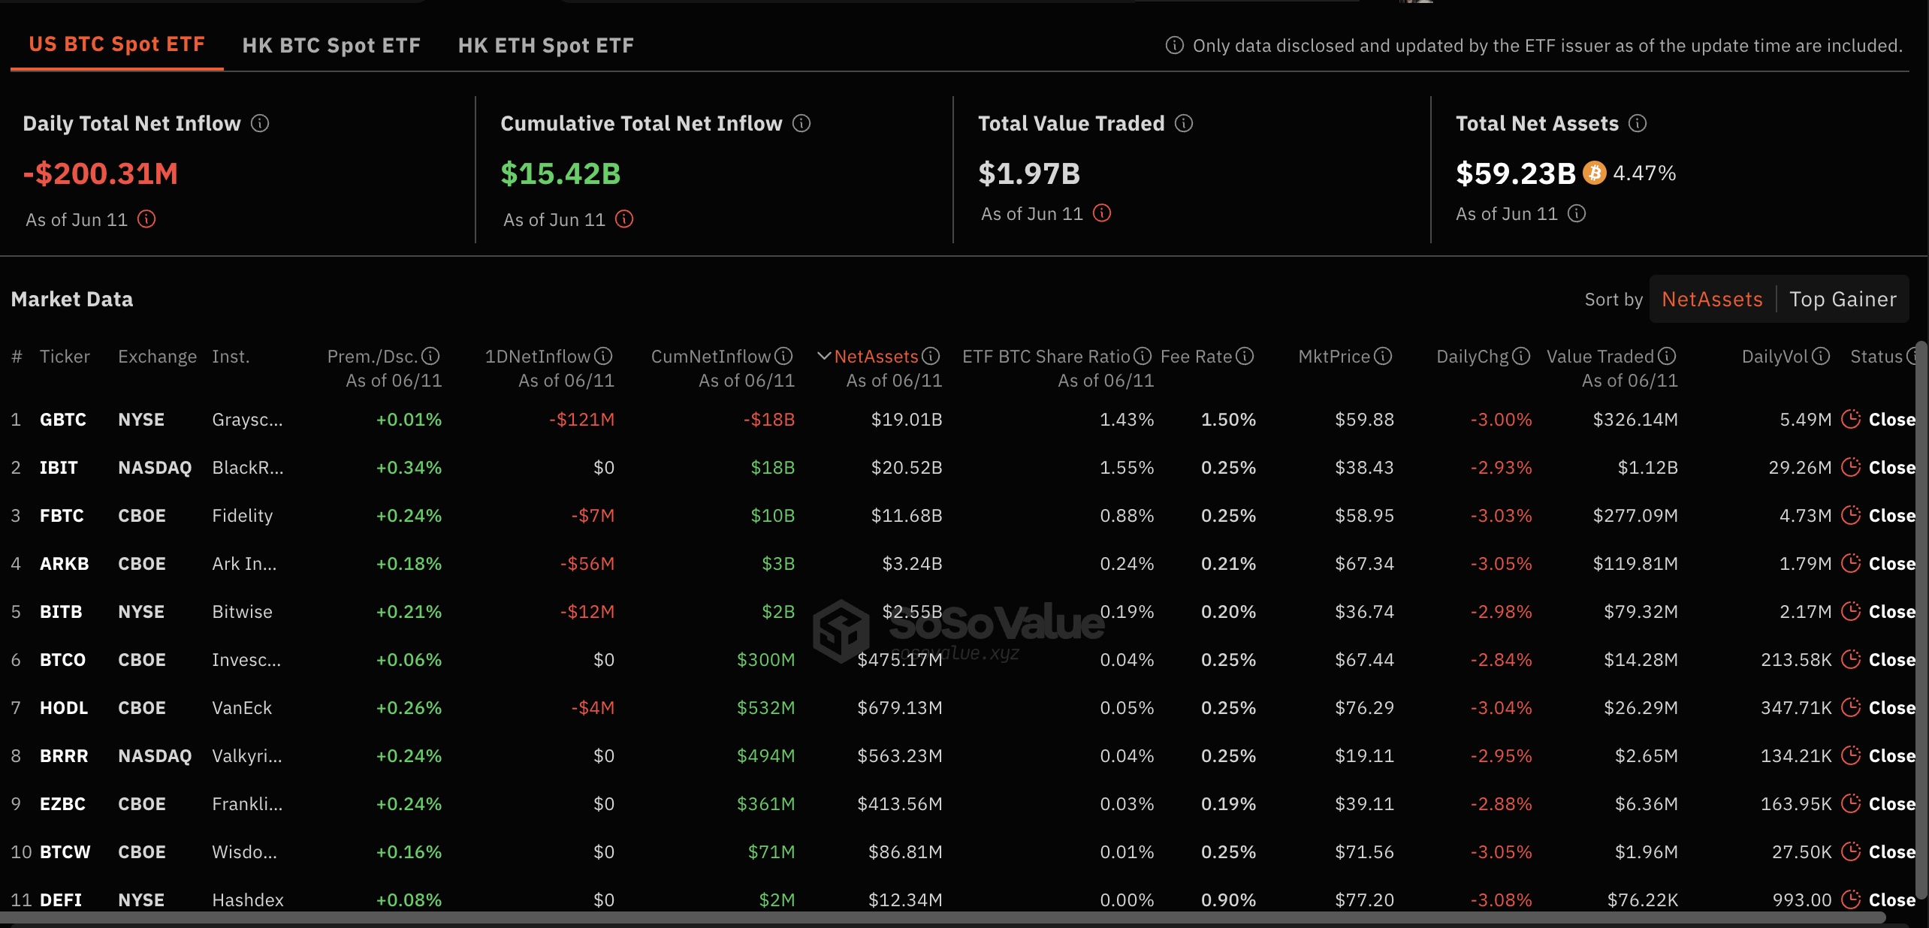Open the HK ETH Spot ETF tab
This screenshot has height=928, width=1929.
point(546,46)
